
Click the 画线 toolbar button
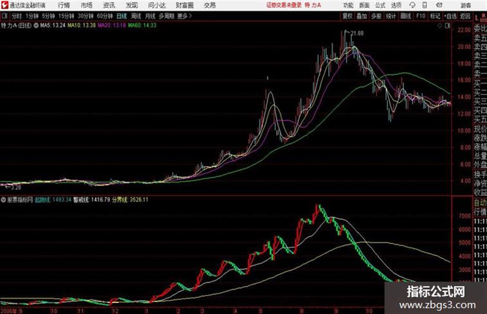[406, 16]
